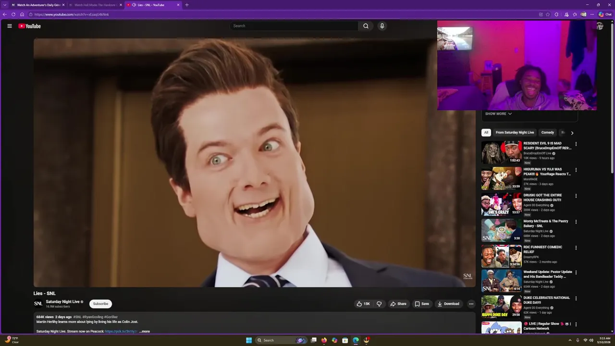Open the RDC Funniest Comedic Relief title
The height and width of the screenshot is (346, 615).
point(543,249)
